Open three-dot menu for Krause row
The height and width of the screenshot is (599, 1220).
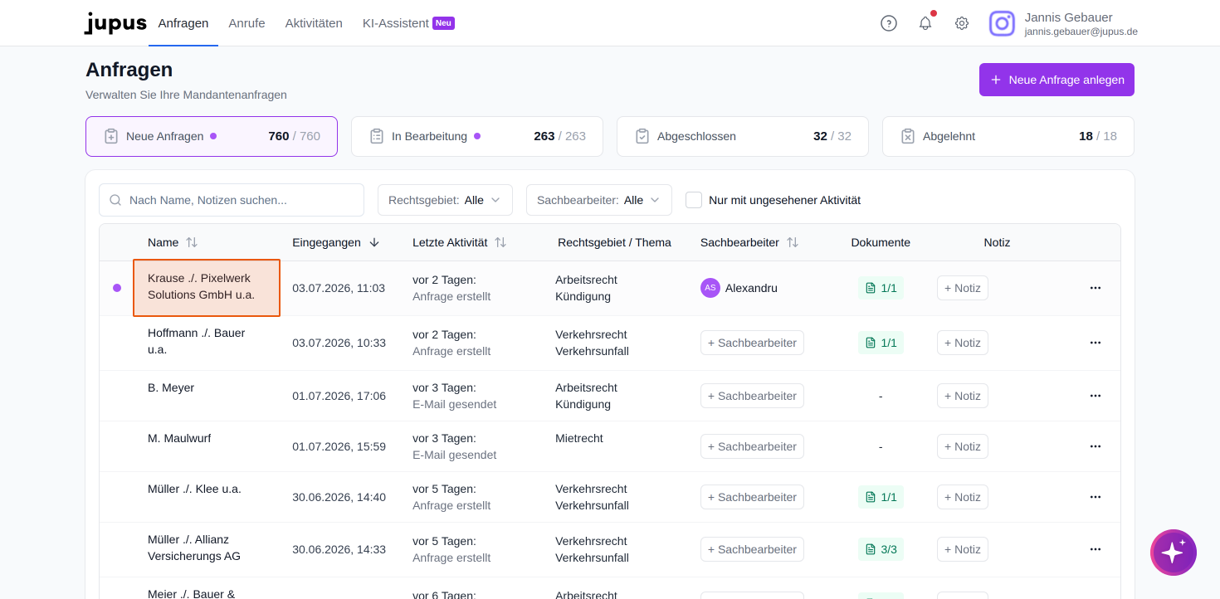point(1096,288)
